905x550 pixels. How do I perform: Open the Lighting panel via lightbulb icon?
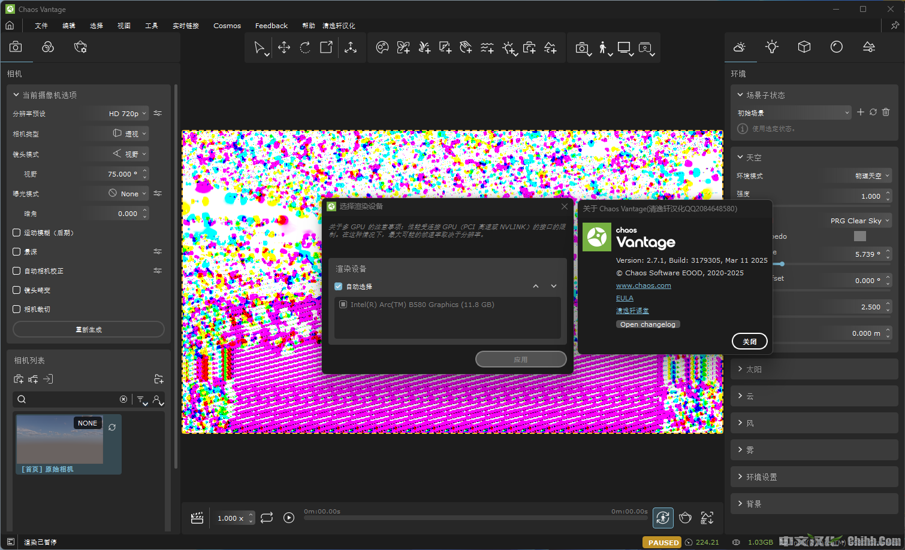[771, 47]
